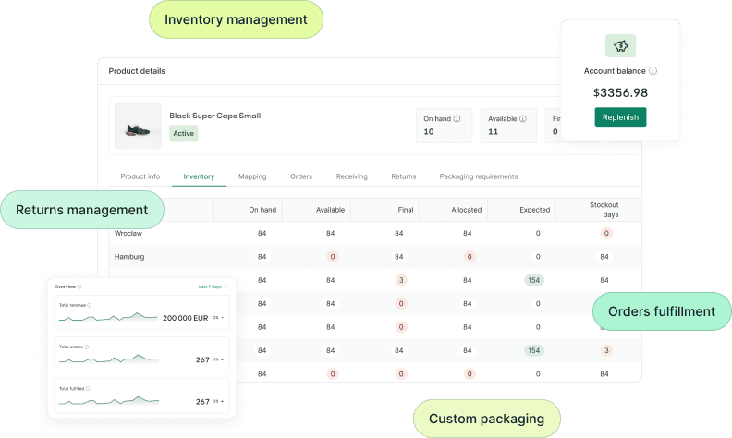Click the Total orders info icon
The width and height of the screenshot is (732, 438).
click(x=87, y=347)
